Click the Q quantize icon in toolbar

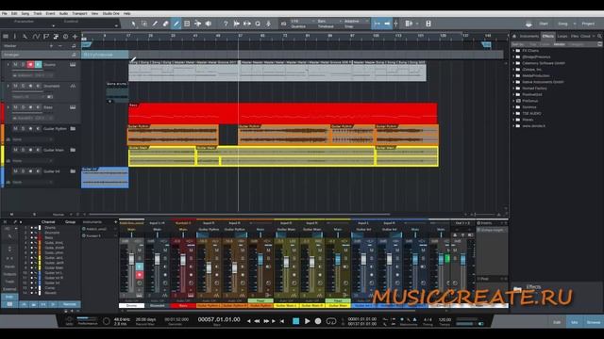[x=258, y=24]
